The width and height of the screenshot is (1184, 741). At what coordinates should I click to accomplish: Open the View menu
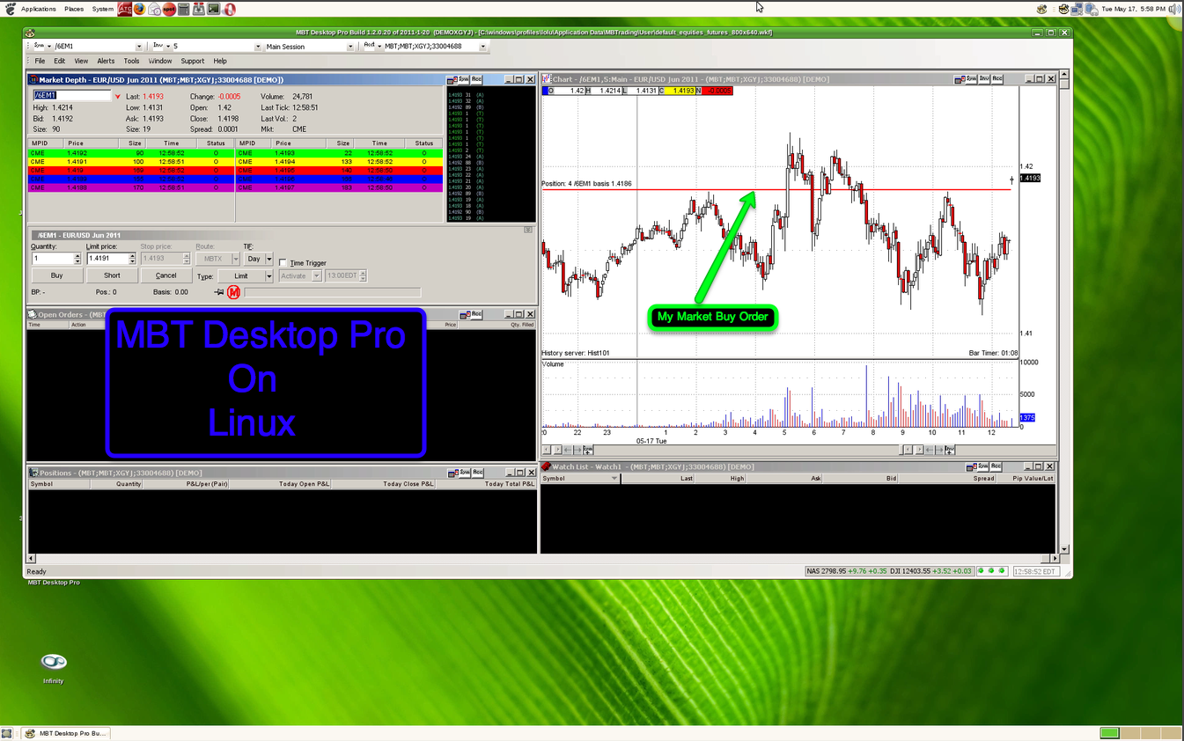pos(81,62)
